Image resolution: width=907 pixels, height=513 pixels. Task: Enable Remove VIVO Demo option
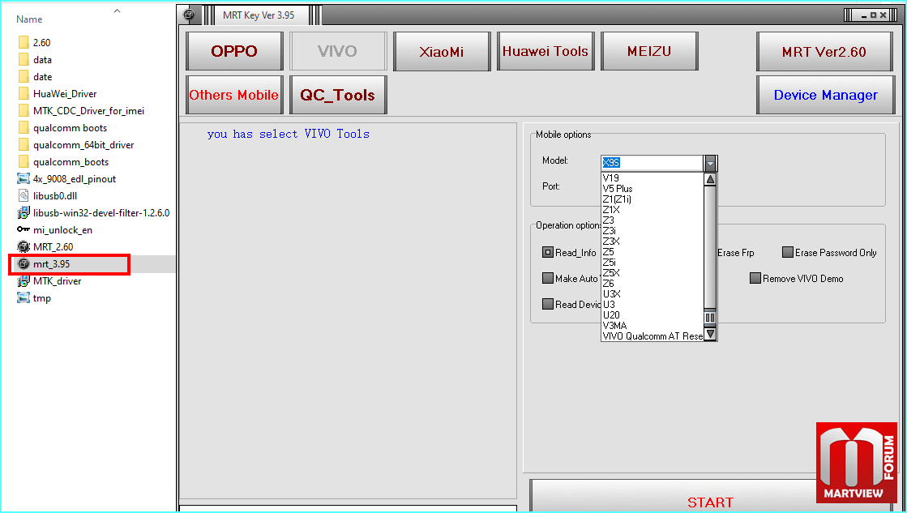(x=755, y=278)
